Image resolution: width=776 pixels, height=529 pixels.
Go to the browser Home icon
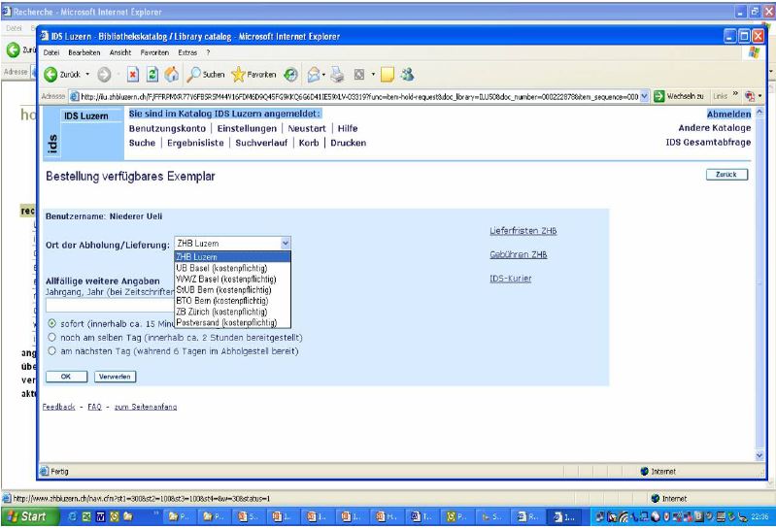(x=171, y=74)
